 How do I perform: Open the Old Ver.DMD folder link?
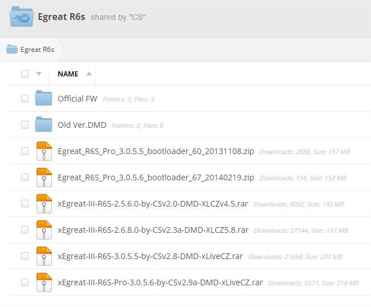(x=82, y=125)
